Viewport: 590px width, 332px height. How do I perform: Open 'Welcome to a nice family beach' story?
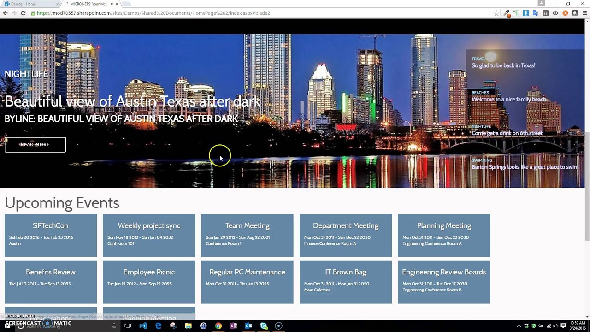coord(509,99)
